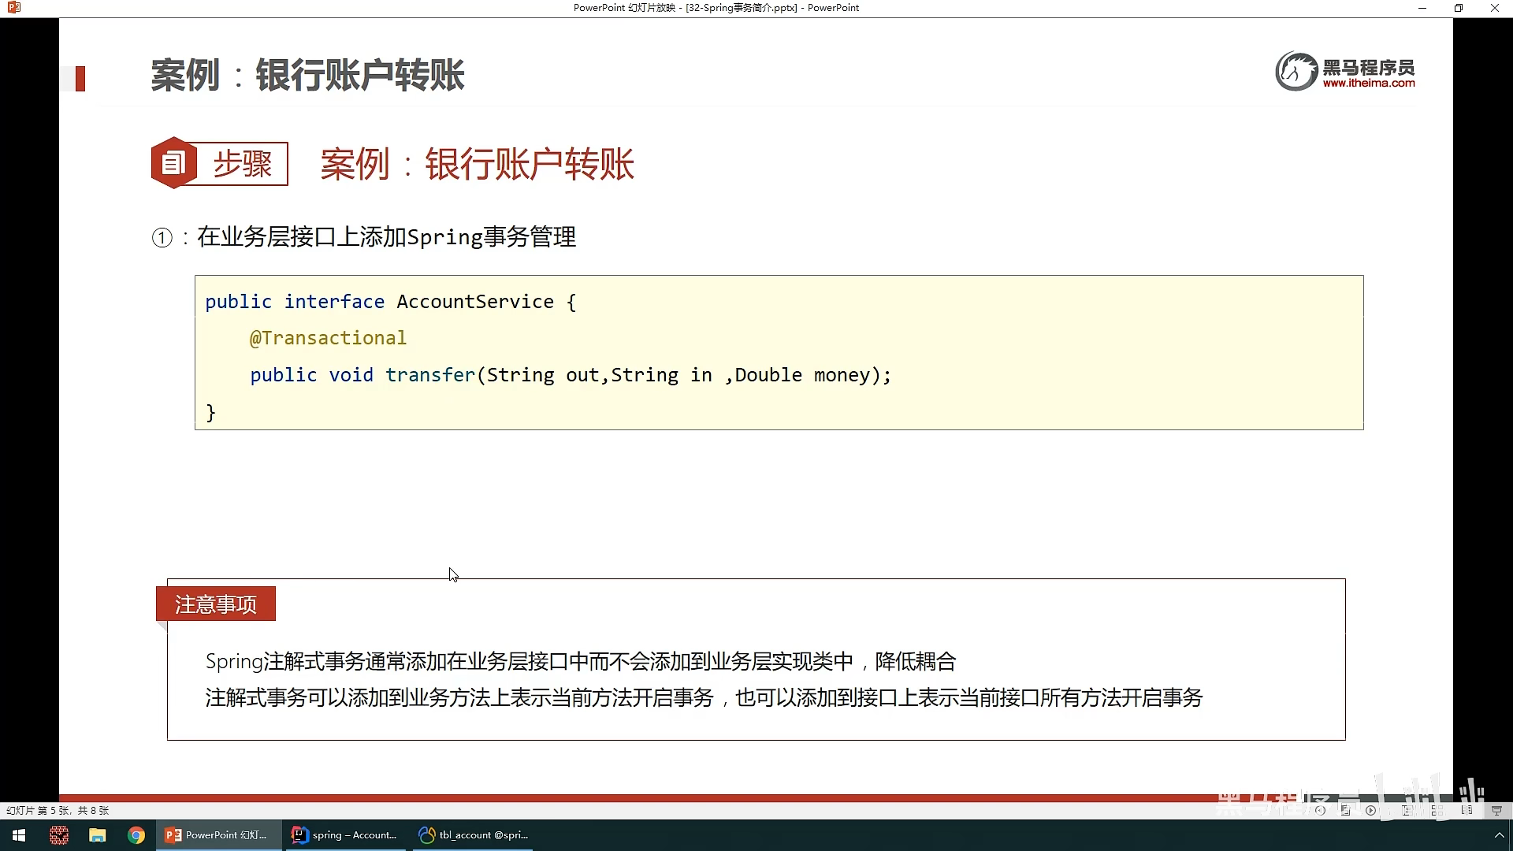Launch File Explorer from the taskbar
1513x851 pixels.
pos(97,835)
